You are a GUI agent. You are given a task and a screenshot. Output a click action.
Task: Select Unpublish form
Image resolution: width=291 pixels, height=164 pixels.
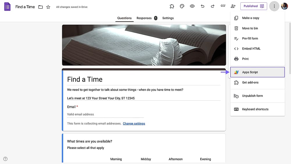tap(258, 96)
